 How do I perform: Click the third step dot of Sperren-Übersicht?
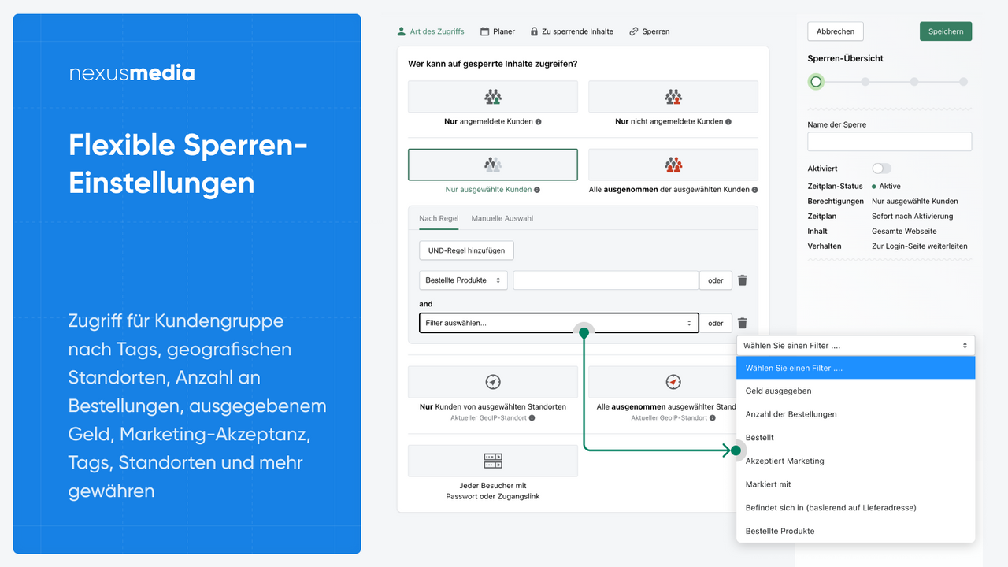click(x=913, y=81)
